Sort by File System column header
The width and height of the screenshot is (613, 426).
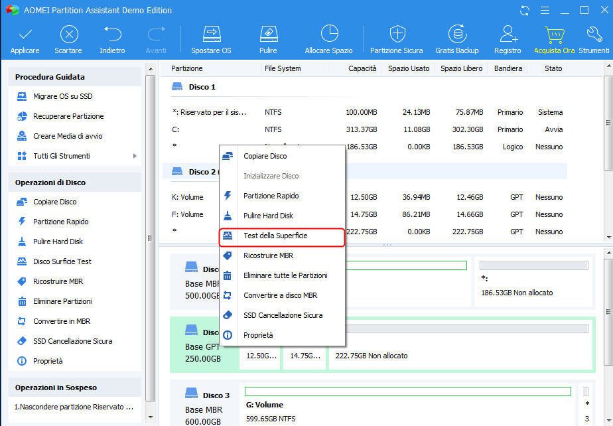pyautogui.click(x=283, y=68)
